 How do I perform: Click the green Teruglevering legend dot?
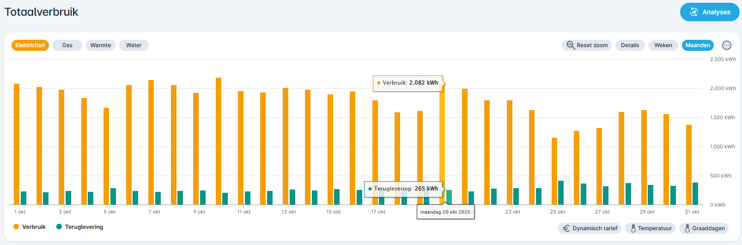coord(59,227)
